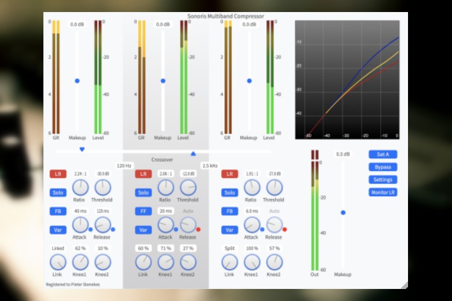452x301 pixels.
Task: Toggle the red auto dot beside high Release
Action: pyautogui.click(x=284, y=229)
